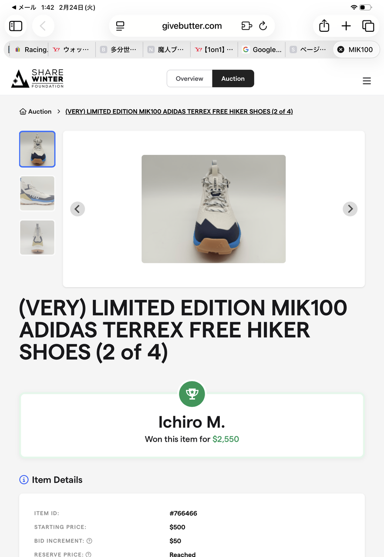Show the tab overview icon
Image resolution: width=384 pixels, height=557 pixels.
(368, 26)
